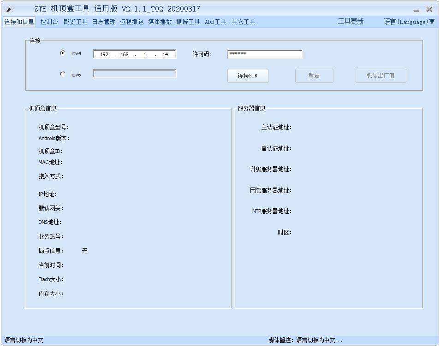
Task: Open the 配置工具 tab
Action: (75, 22)
